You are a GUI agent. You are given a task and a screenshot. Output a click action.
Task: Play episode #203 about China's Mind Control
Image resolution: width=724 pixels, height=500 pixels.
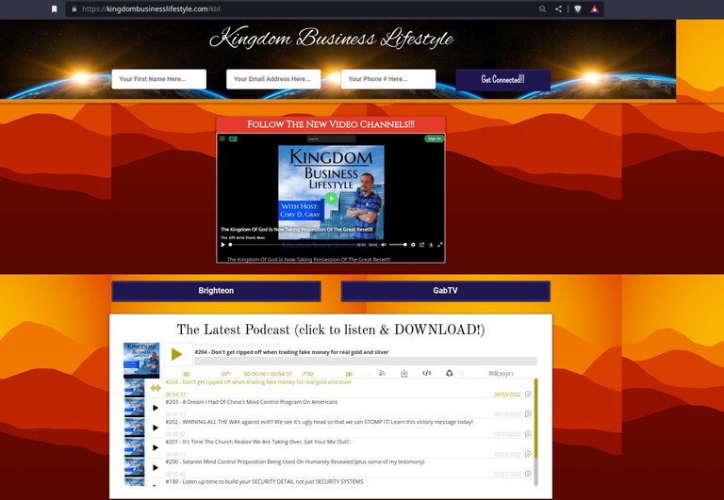(156, 408)
